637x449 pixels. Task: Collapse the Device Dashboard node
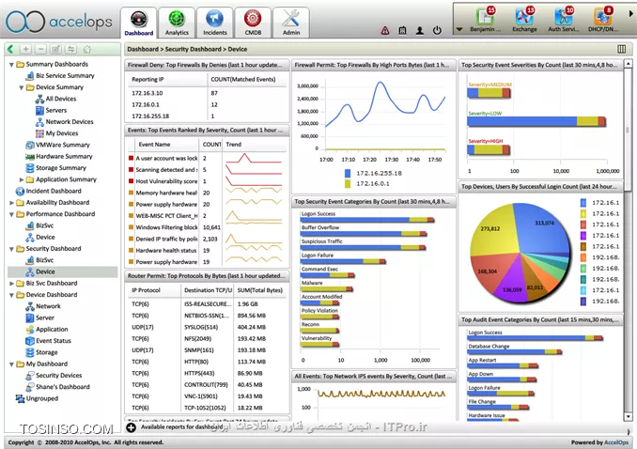tap(12, 295)
